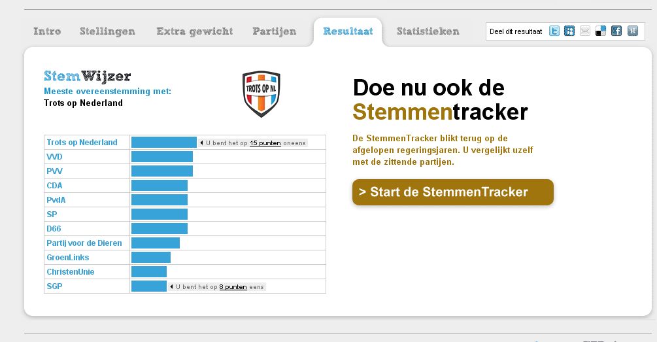Image resolution: width=657 pixels, height=342 pixels.
Task: Click the Trots op NL shield logo
Action: coord(261,94)
